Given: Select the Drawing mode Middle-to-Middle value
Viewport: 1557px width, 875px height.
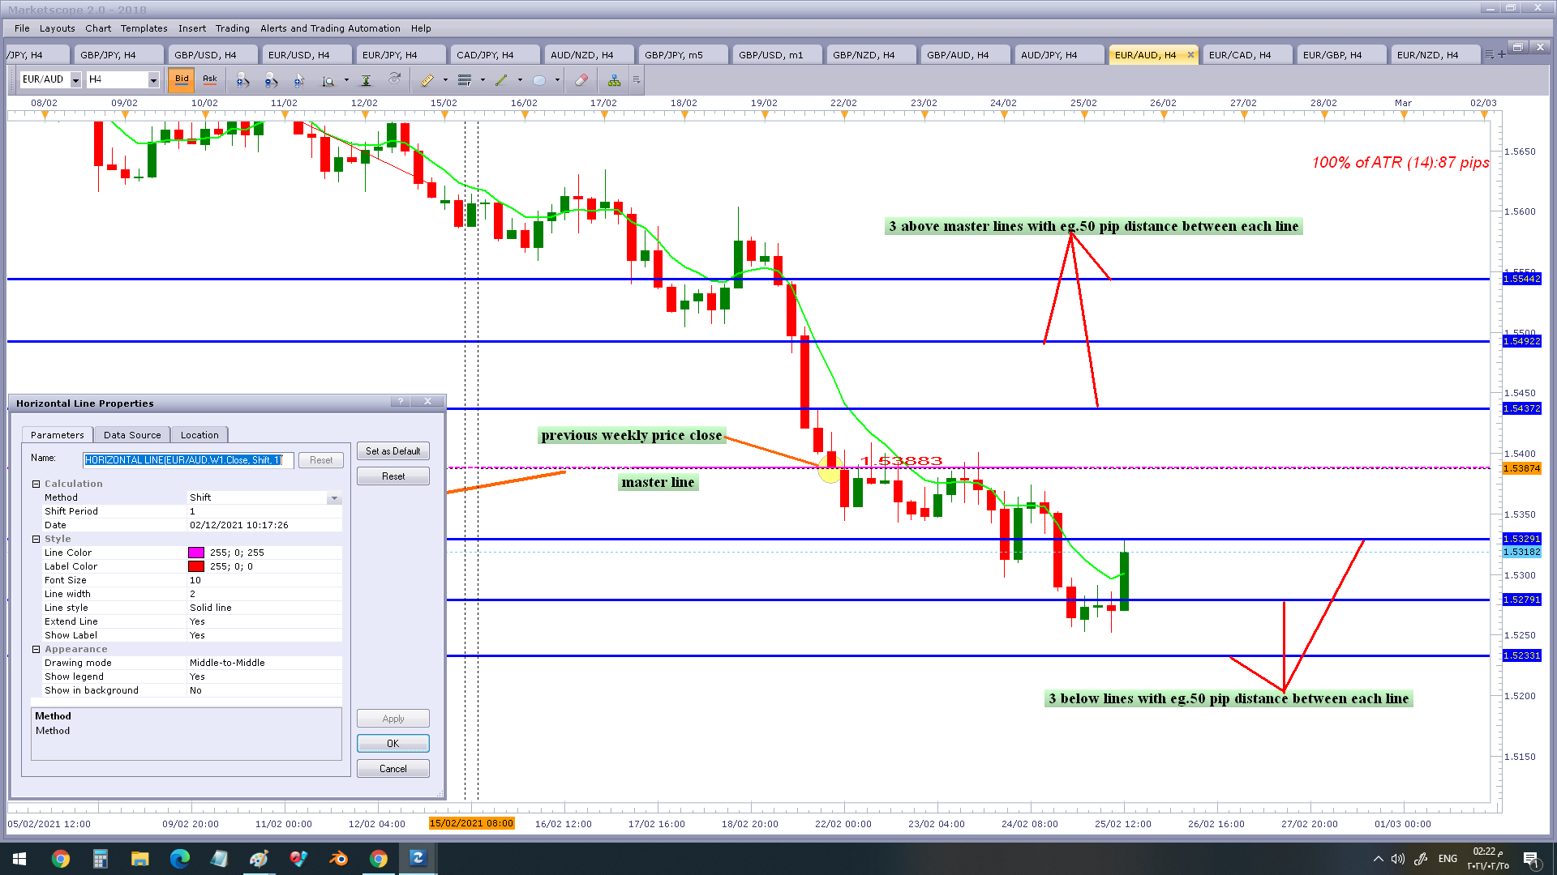Looking at the screenshot, I should (264, 663).
